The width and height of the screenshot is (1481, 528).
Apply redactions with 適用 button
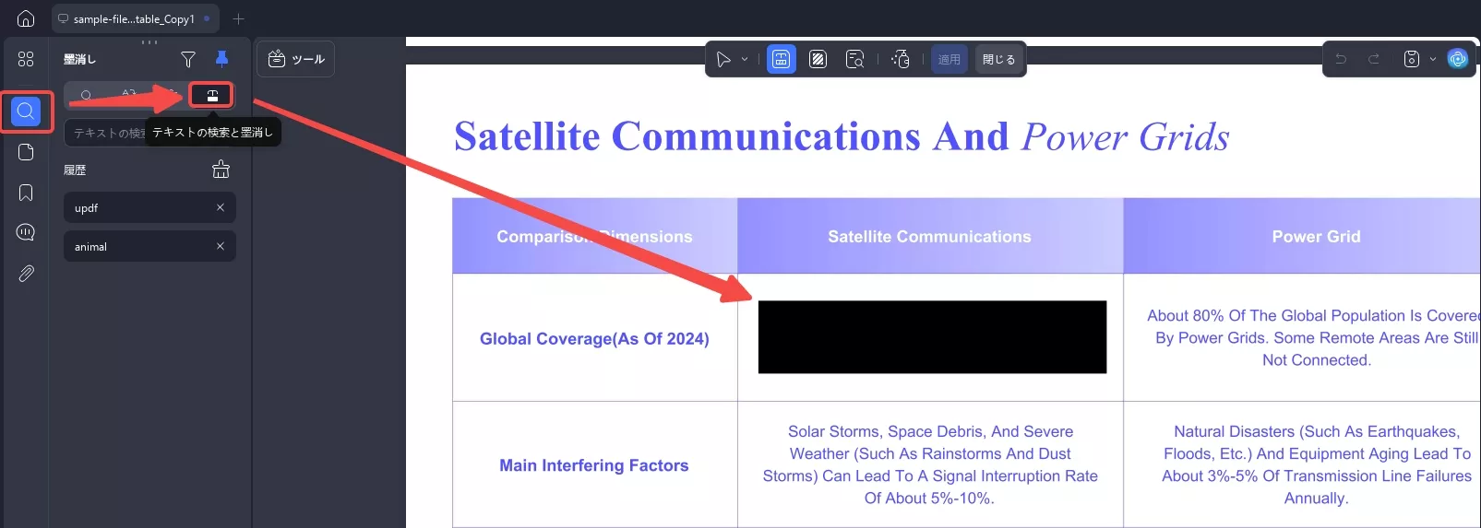tap(950, 59)
